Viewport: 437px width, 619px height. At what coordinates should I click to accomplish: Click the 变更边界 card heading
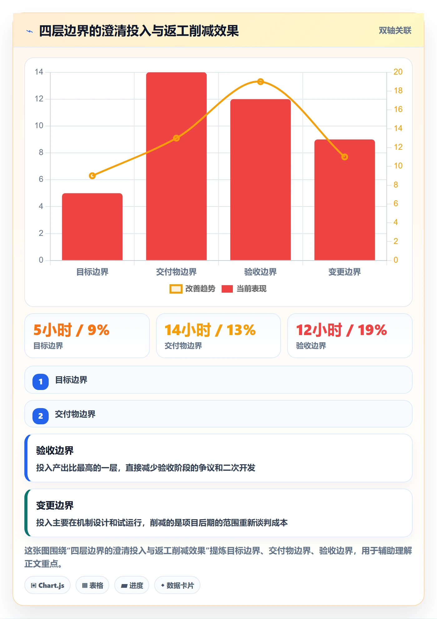(x=55, y=505)
